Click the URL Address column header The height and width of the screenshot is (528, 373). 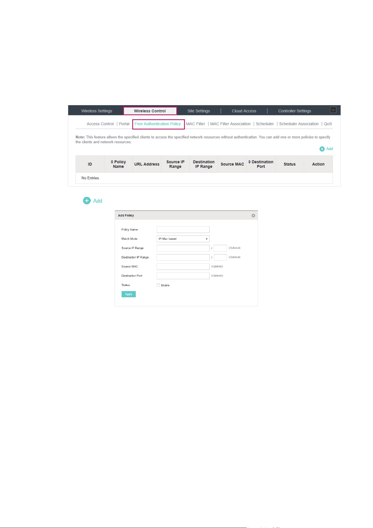coord(147,164)
